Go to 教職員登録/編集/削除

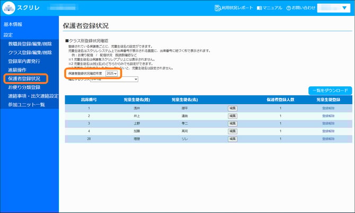pyautogui.click(x=30, y=44)
